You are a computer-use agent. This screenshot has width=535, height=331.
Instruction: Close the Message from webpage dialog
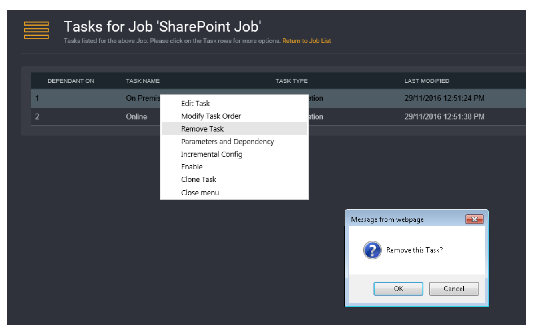(x=474, y=219)
